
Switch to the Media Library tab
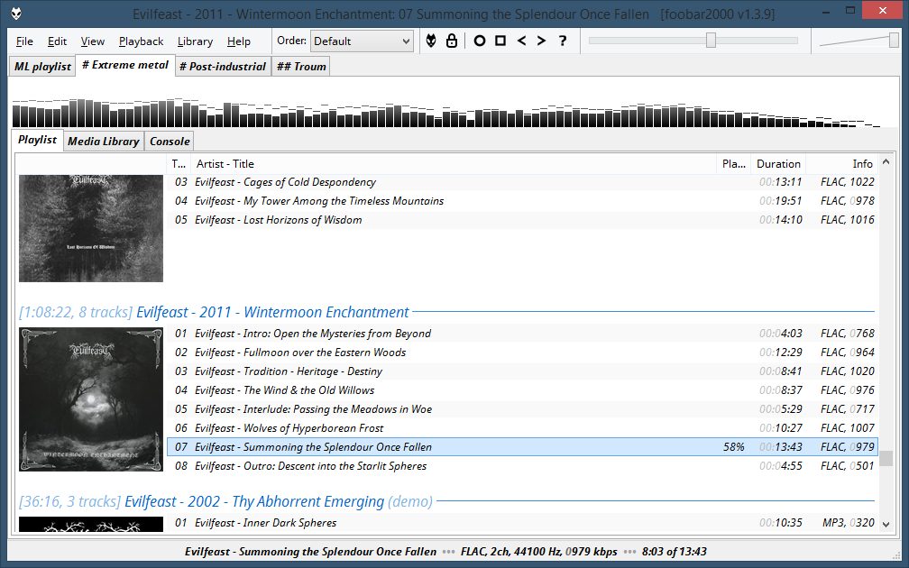[104, 142]
